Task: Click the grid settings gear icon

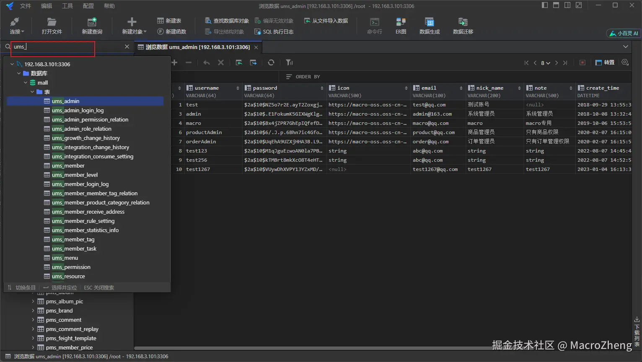Action: pos(625,62)
